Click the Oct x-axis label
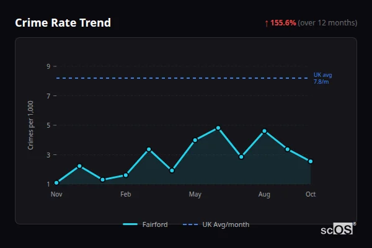The width and height of the screenshot is (372, 248). coord(311,194)
